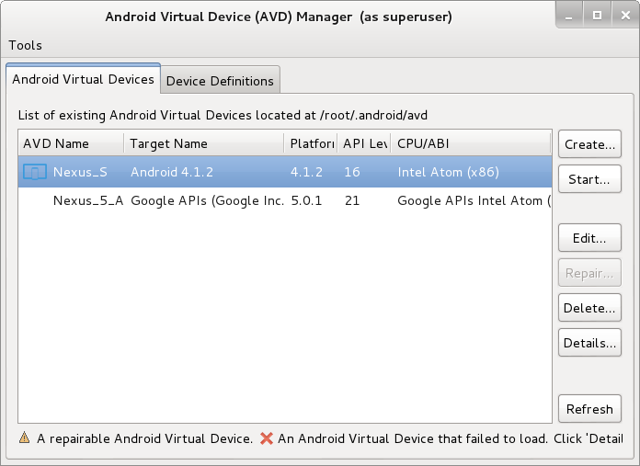Click the Google APIs Intel Atom cell

tap(474, 200)
